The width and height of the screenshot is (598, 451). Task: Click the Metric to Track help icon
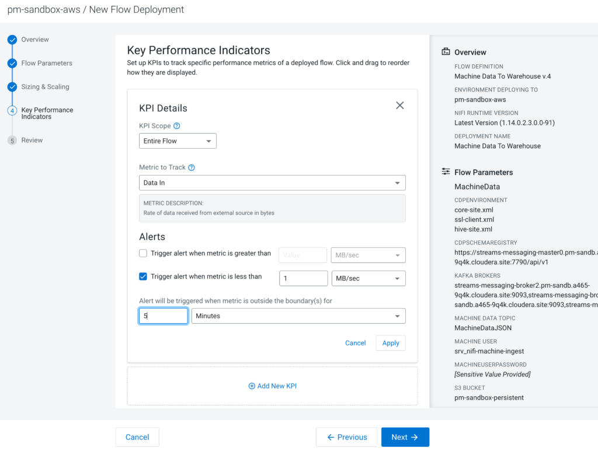pos(192,167)
